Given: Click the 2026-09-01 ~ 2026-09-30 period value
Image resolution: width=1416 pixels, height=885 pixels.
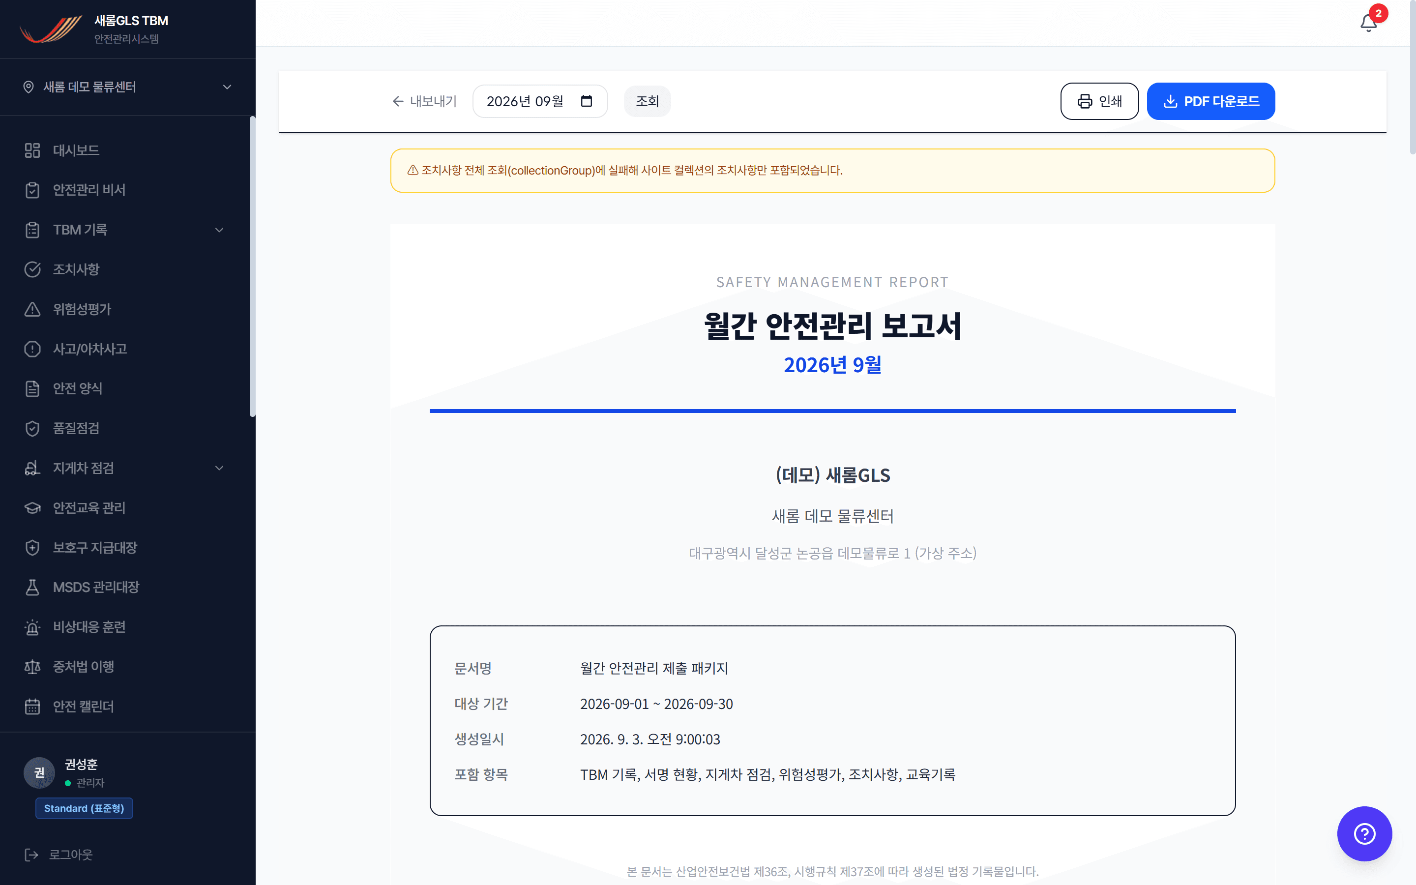Looking at the screenshot, I should coord(656,704).
